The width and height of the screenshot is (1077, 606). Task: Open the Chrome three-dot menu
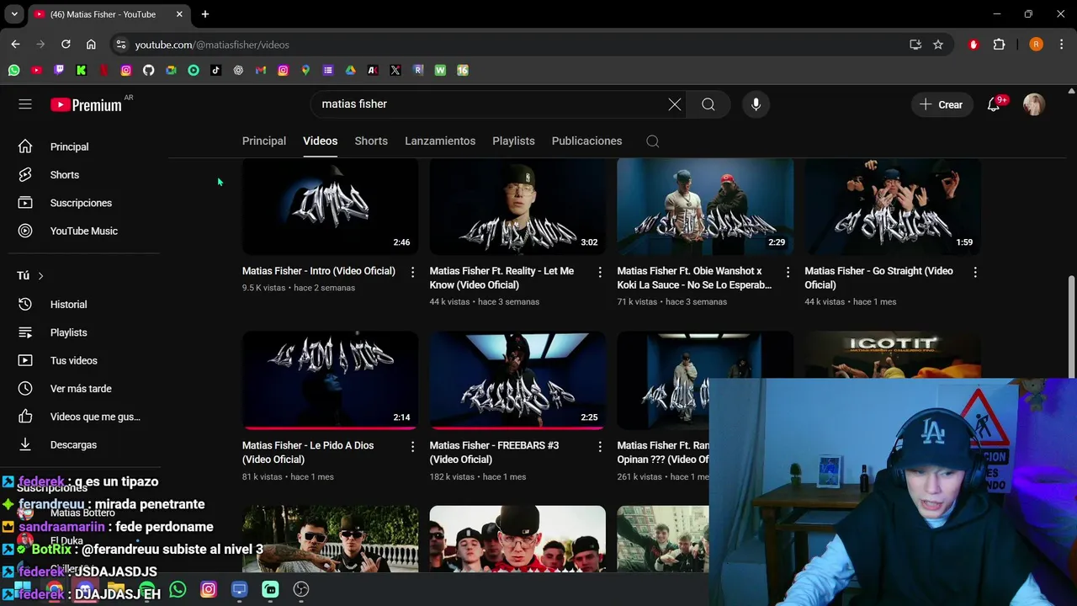(1062, 45)
